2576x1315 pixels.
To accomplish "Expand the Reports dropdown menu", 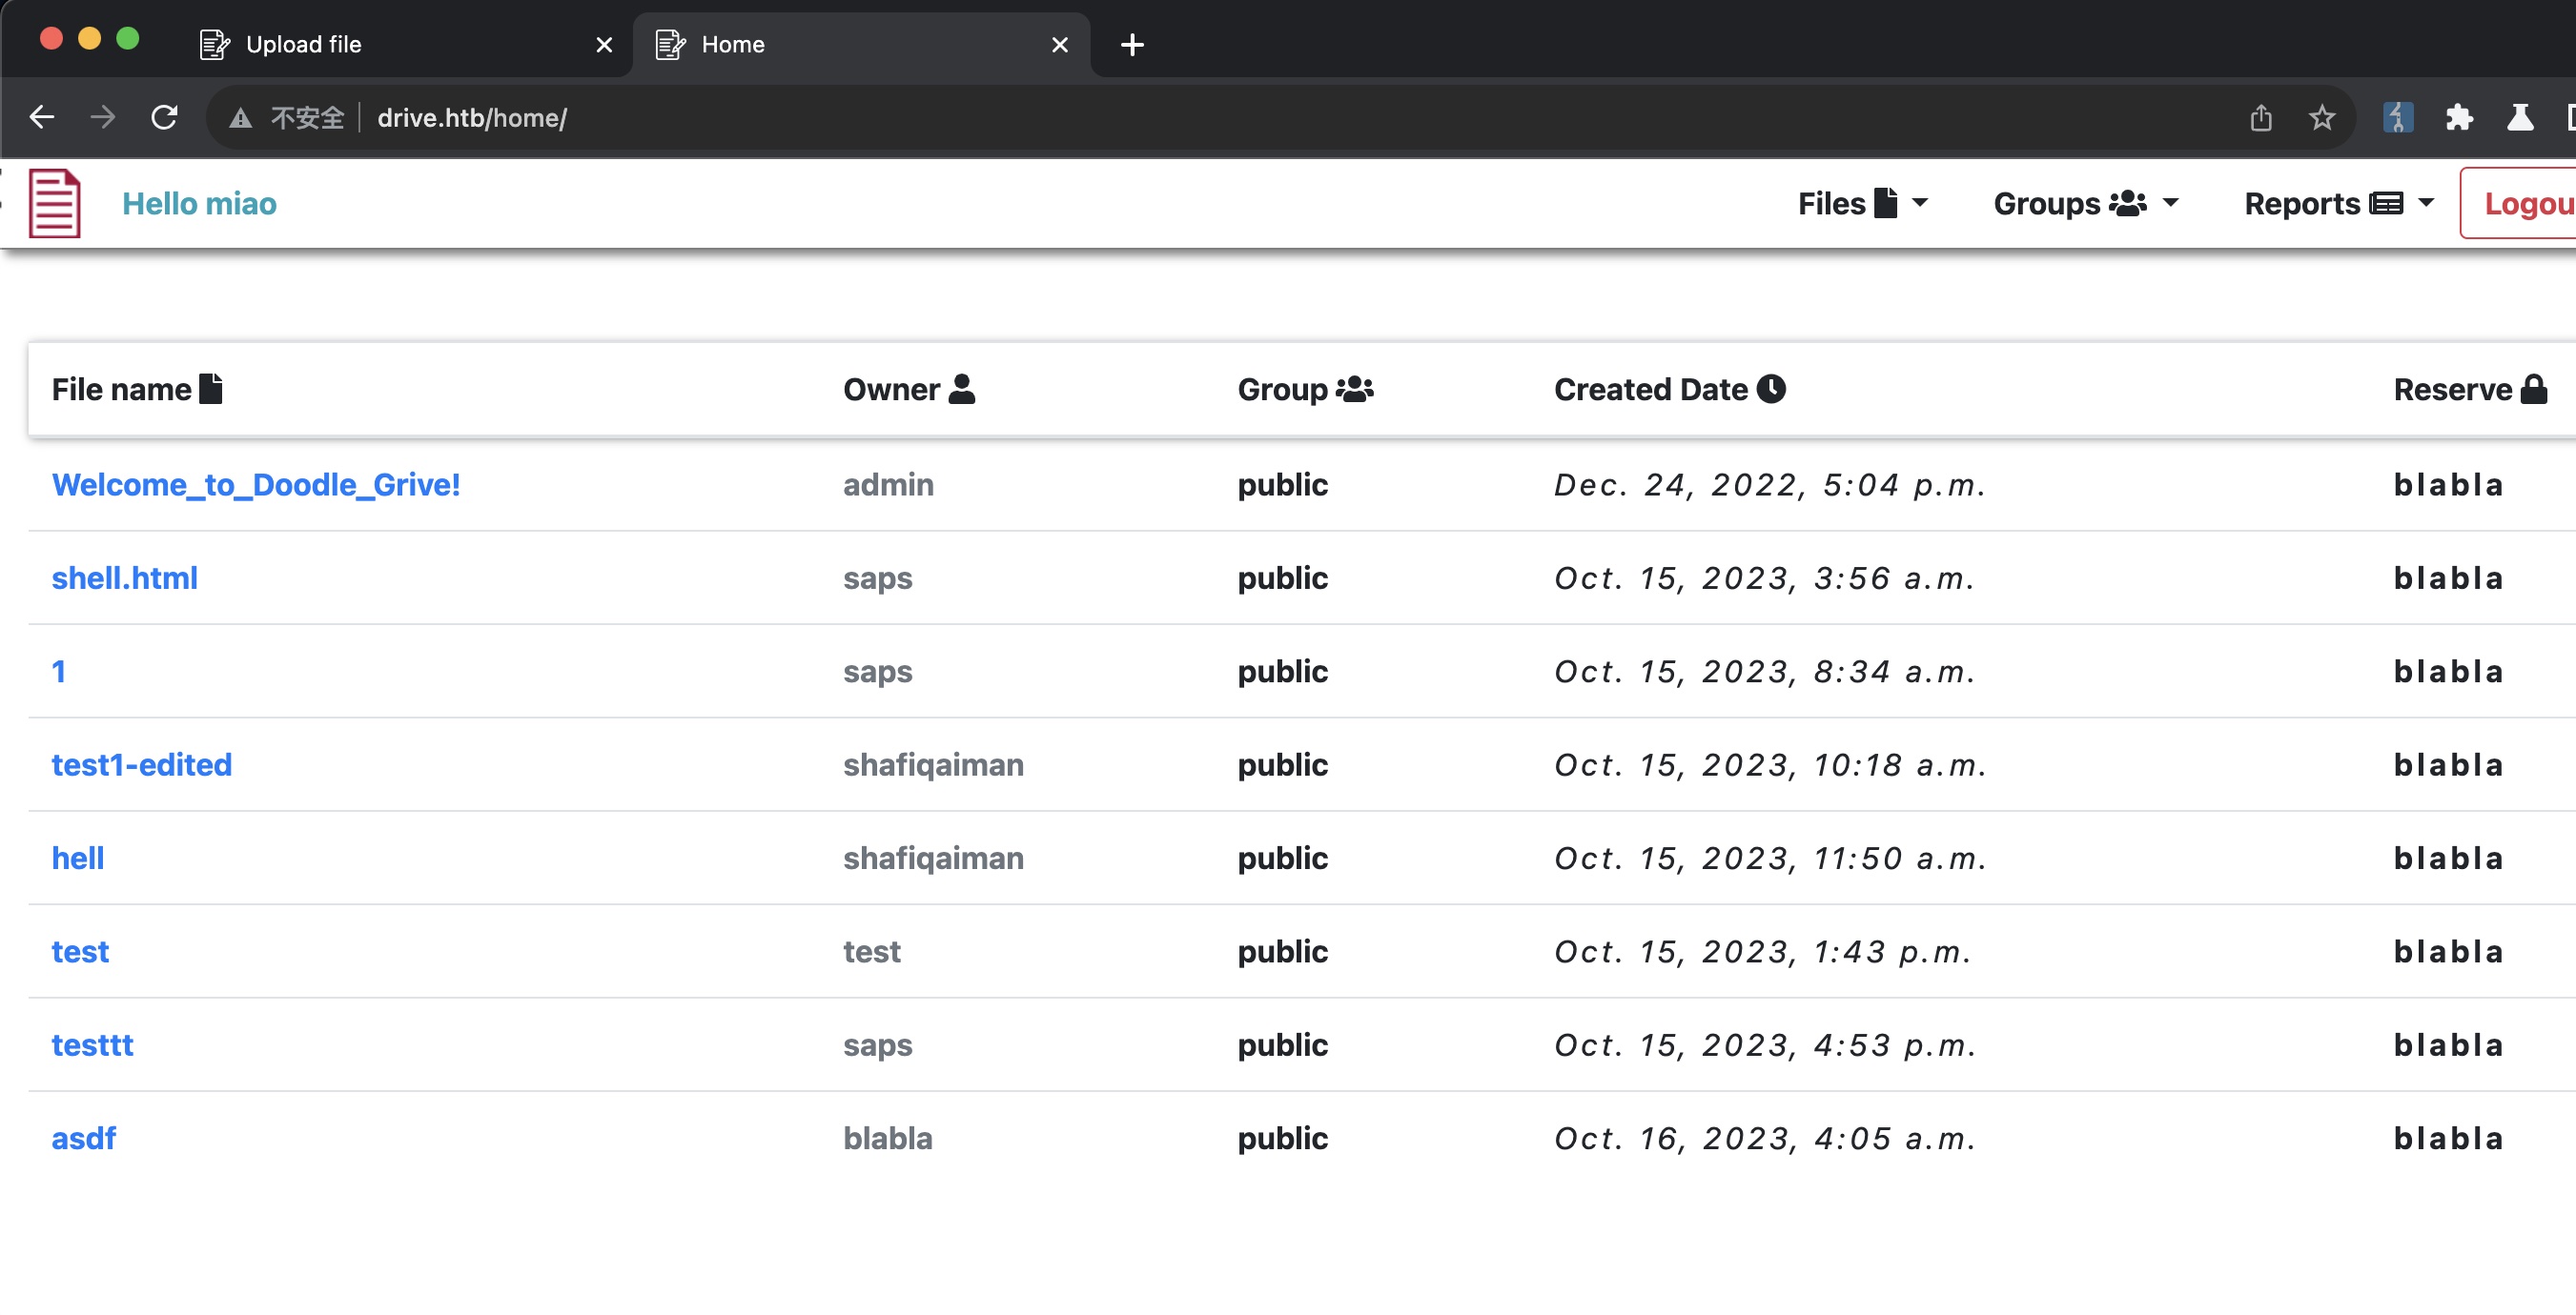I will click(x=2338, y=204).
